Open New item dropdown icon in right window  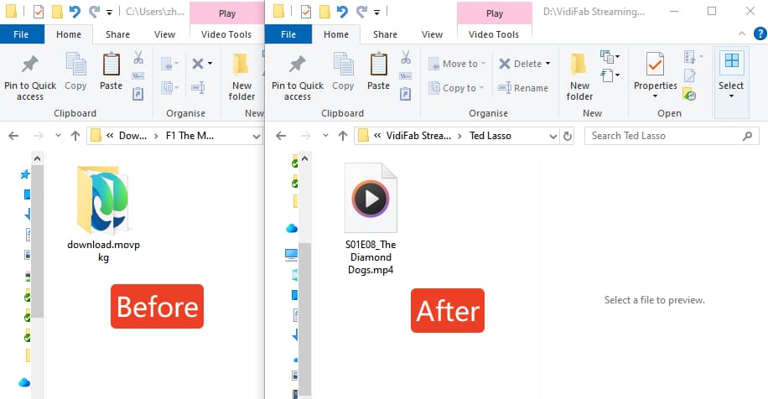610,57
